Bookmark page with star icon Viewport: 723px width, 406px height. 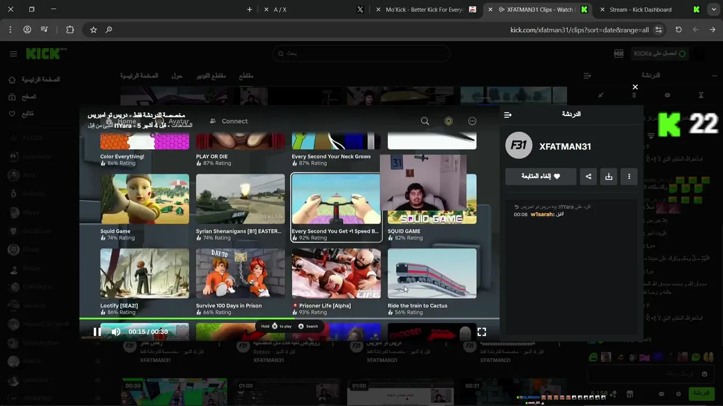94,30
